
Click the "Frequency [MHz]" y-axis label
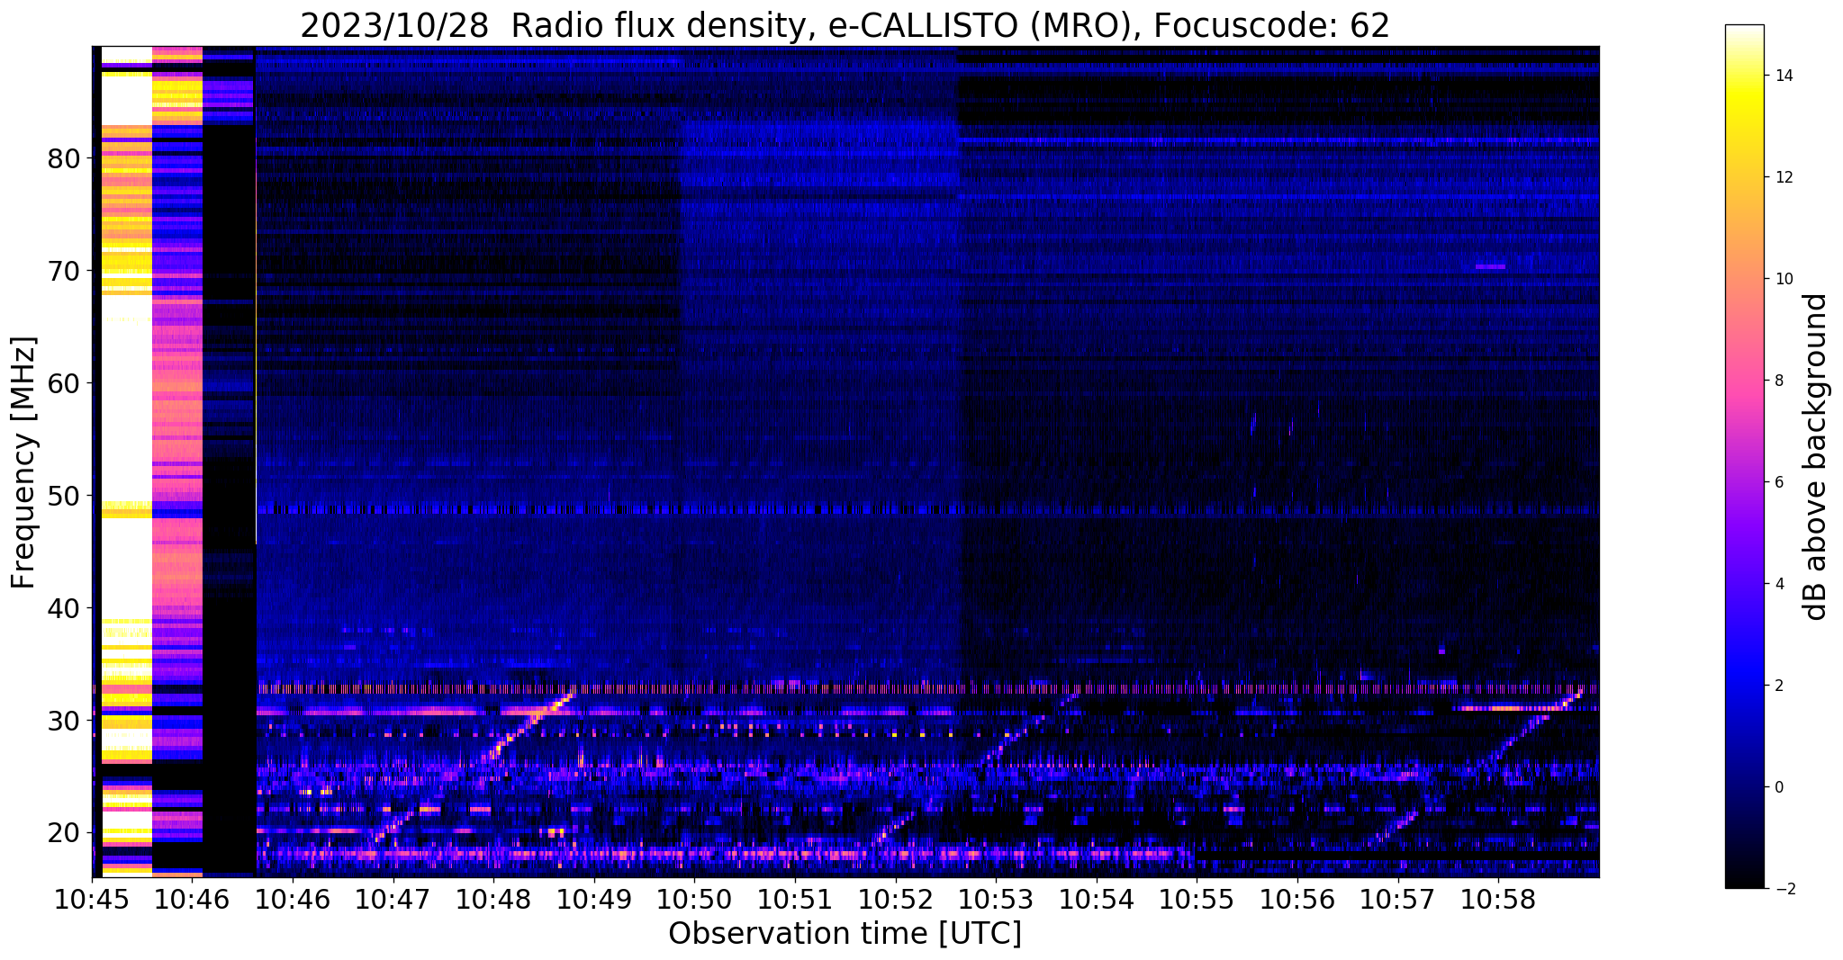pos(24,462)
